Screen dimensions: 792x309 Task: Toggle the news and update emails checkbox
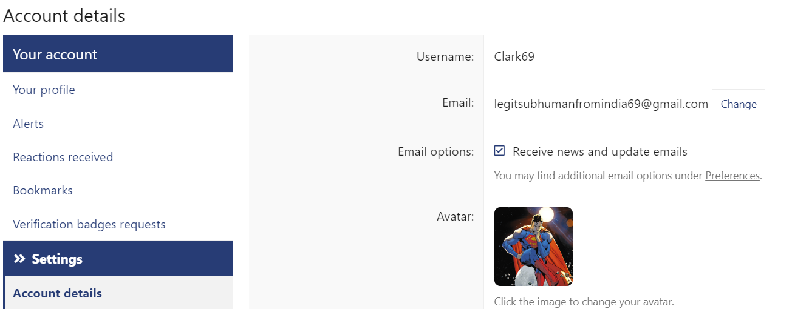tap(499, 151)
